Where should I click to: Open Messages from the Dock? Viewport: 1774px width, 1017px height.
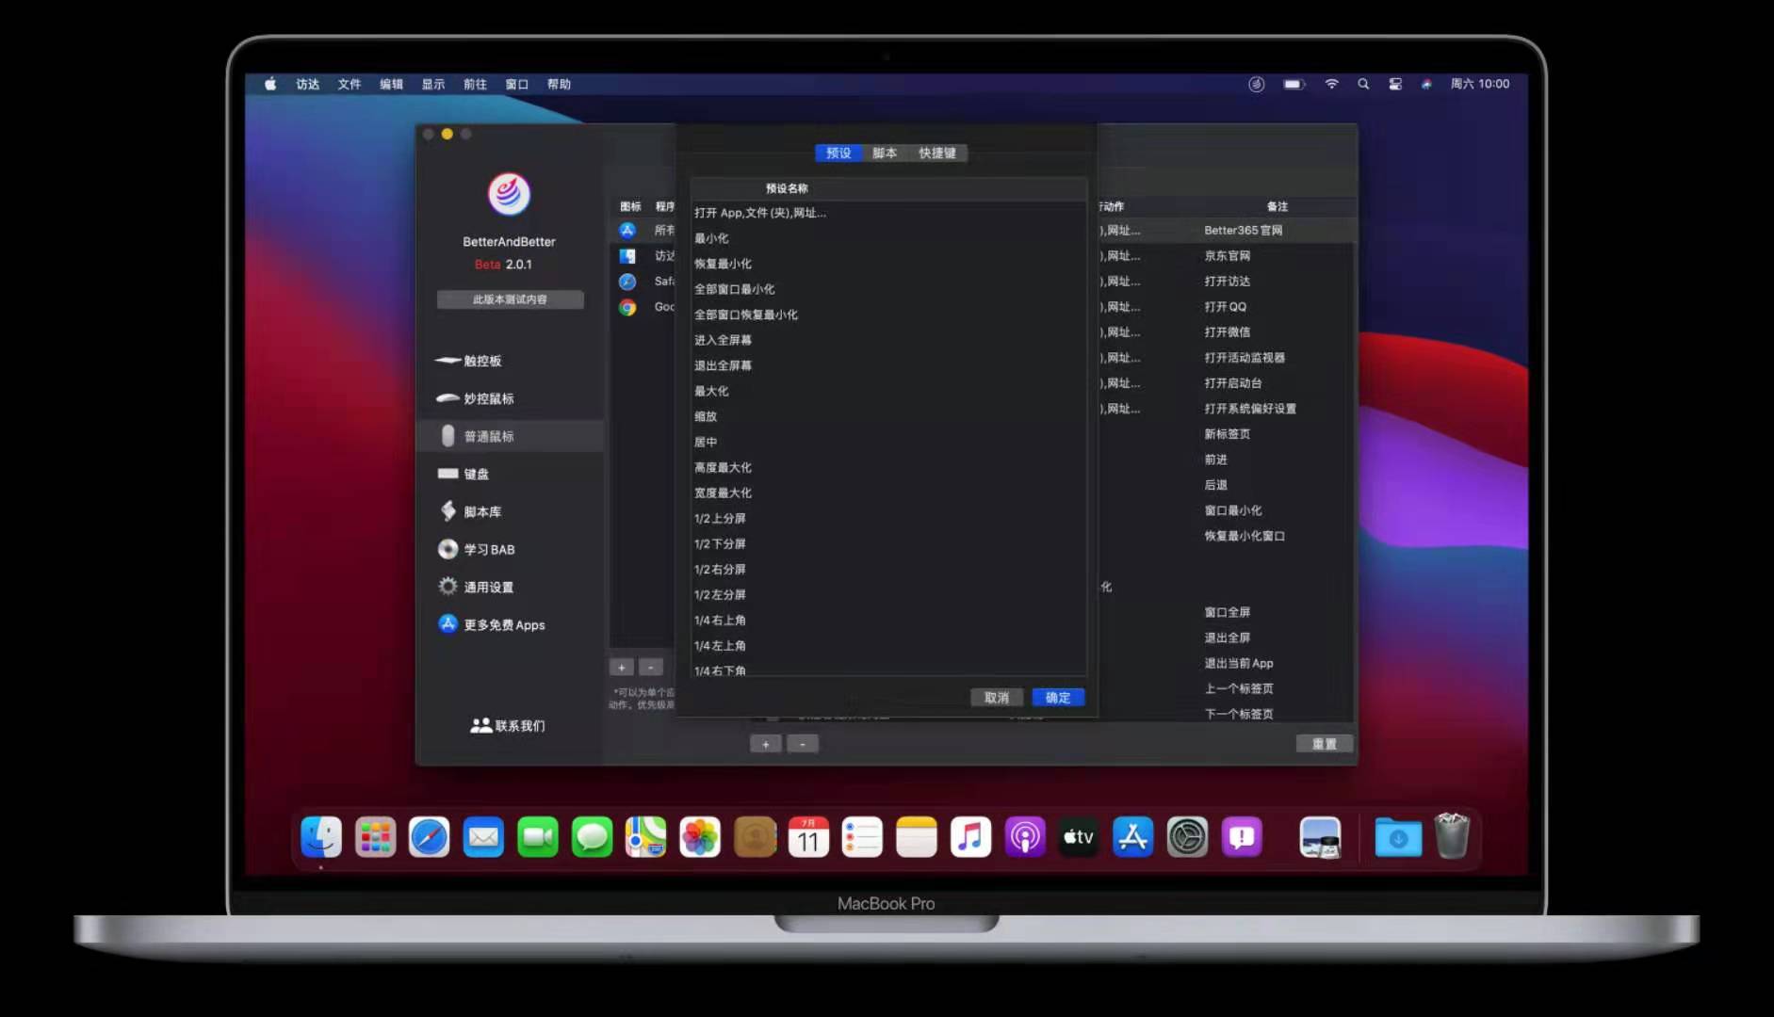(592, 836)
